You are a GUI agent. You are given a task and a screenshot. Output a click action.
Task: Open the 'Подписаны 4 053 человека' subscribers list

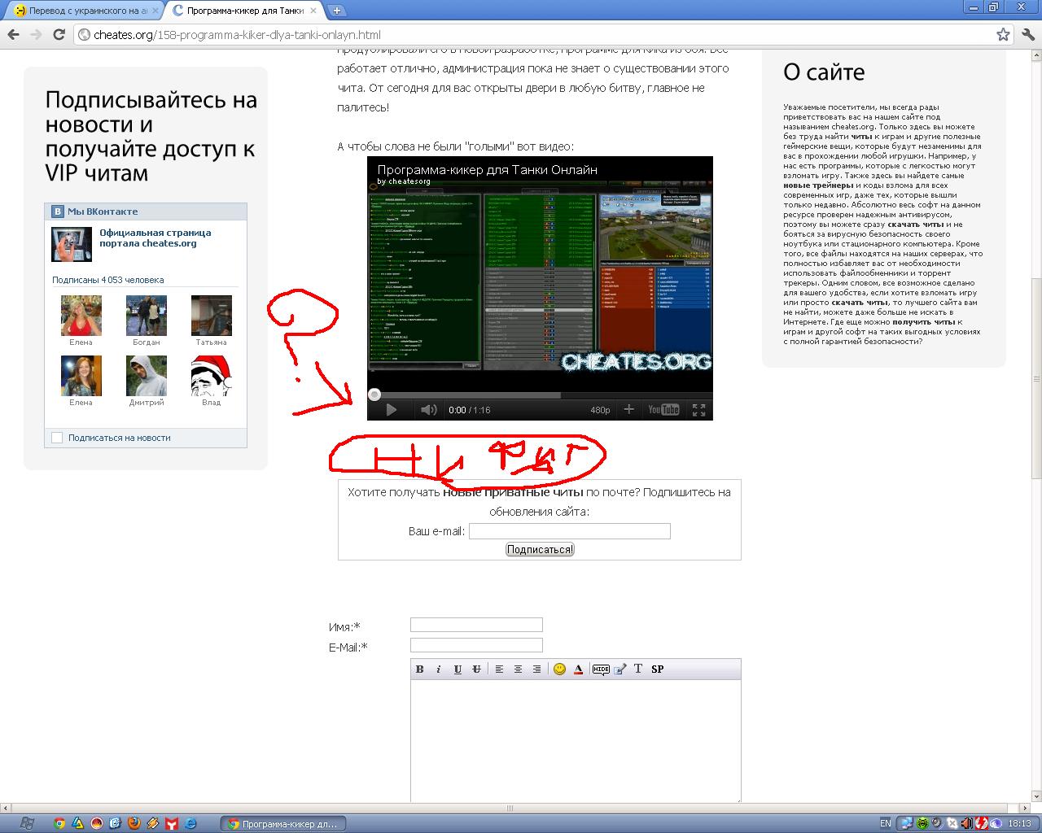pos(108,280)
